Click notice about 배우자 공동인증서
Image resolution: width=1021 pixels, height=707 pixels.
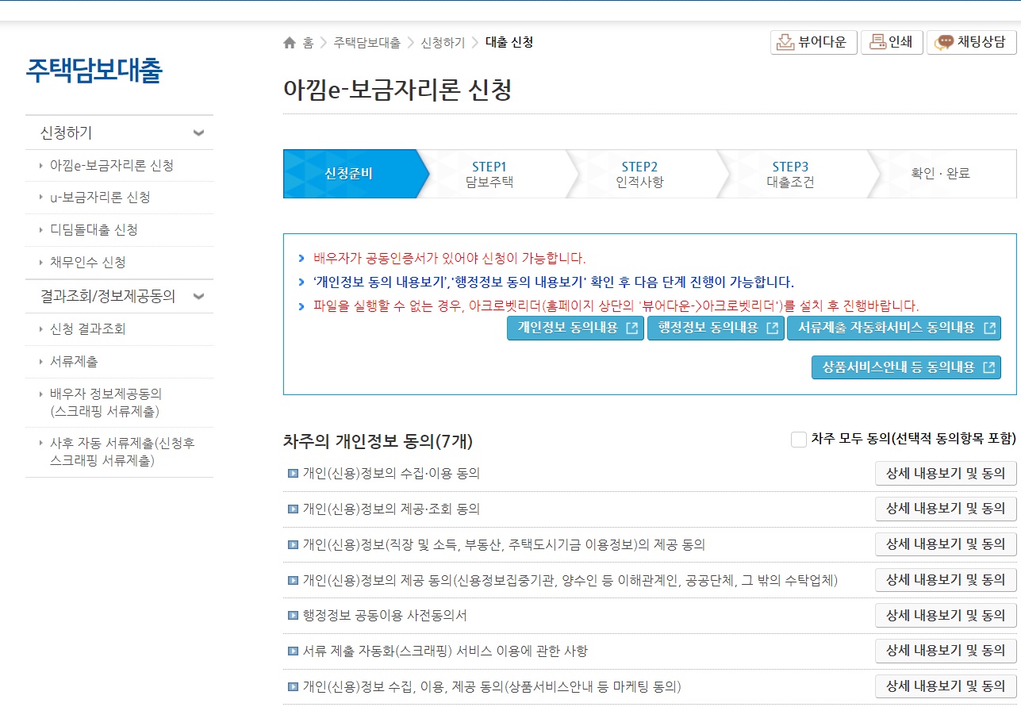449,258
